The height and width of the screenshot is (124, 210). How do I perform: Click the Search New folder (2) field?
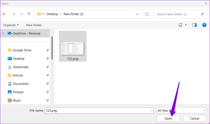click(181, 14)
